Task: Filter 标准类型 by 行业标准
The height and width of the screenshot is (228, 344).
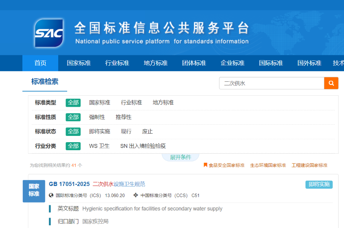Action: point(131,102)
